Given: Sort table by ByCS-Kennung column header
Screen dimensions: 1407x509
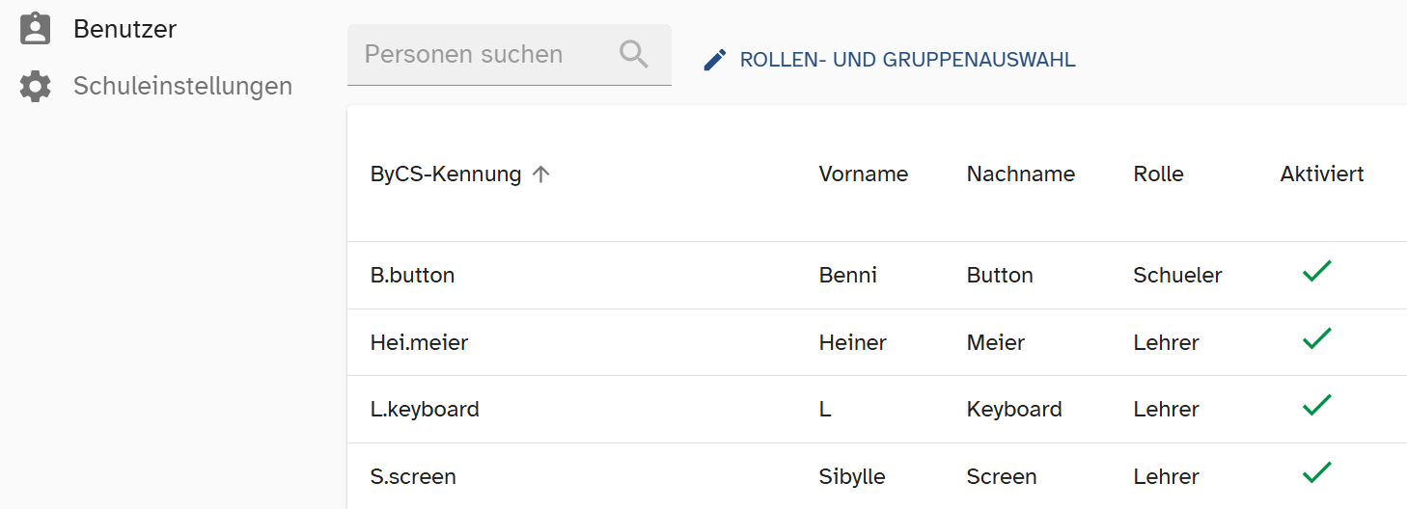Looking at the screenshot, I should tap(446, 174).
